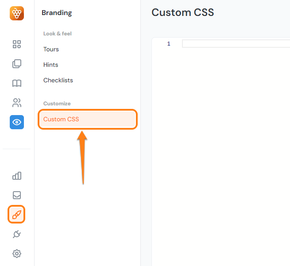The height and width of the screenshot is (266, 290).
Task: Click line number 1 in editor gutter
Action: tap(169, 44)
